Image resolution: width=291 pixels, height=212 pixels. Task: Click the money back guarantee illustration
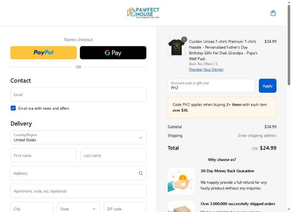point(181,182)
